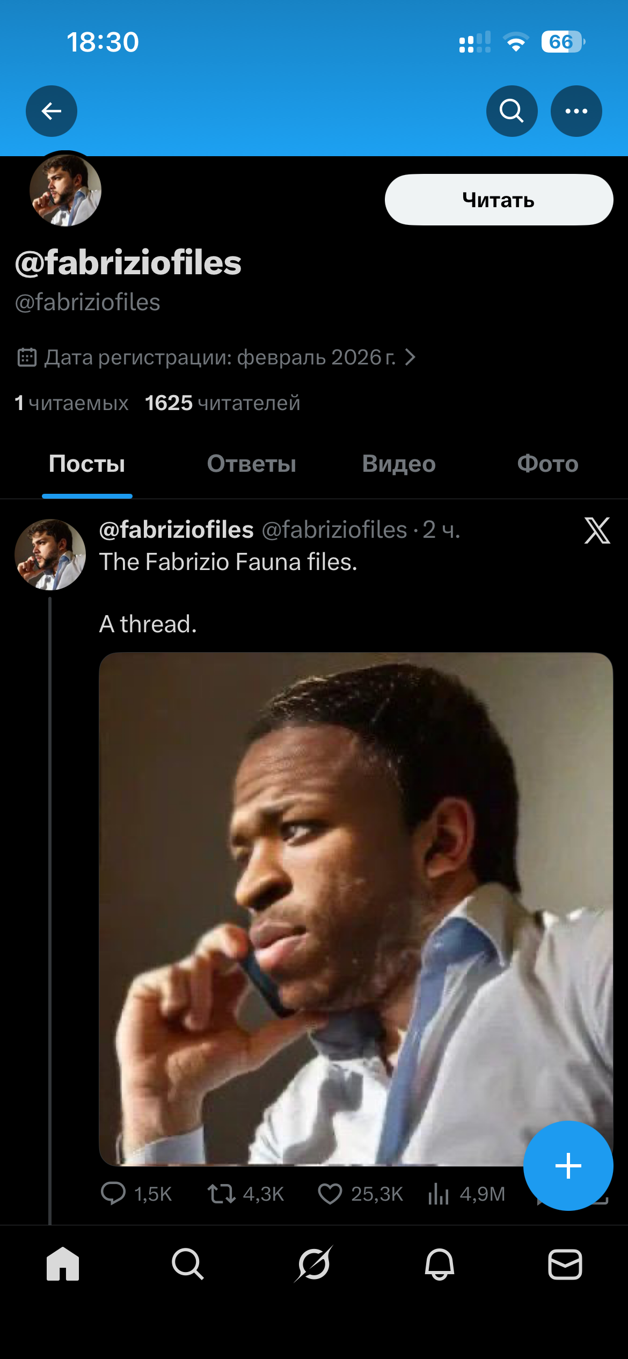Open the three-dots more options menu
This screenshot has width=628, height=1359.
coord(576,111)
